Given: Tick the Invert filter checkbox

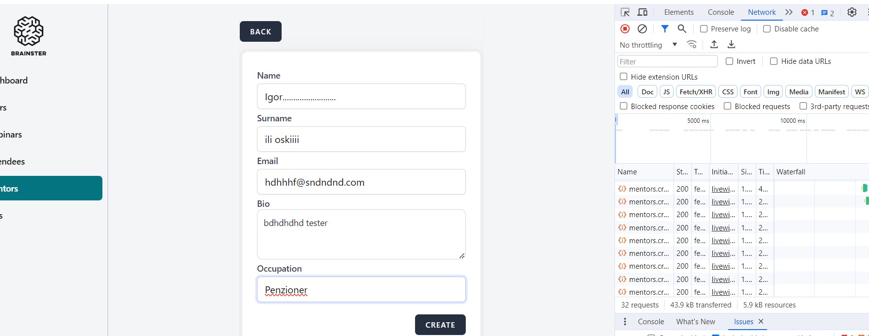Looking at the screenshot, I should click(x=729, y=61).
